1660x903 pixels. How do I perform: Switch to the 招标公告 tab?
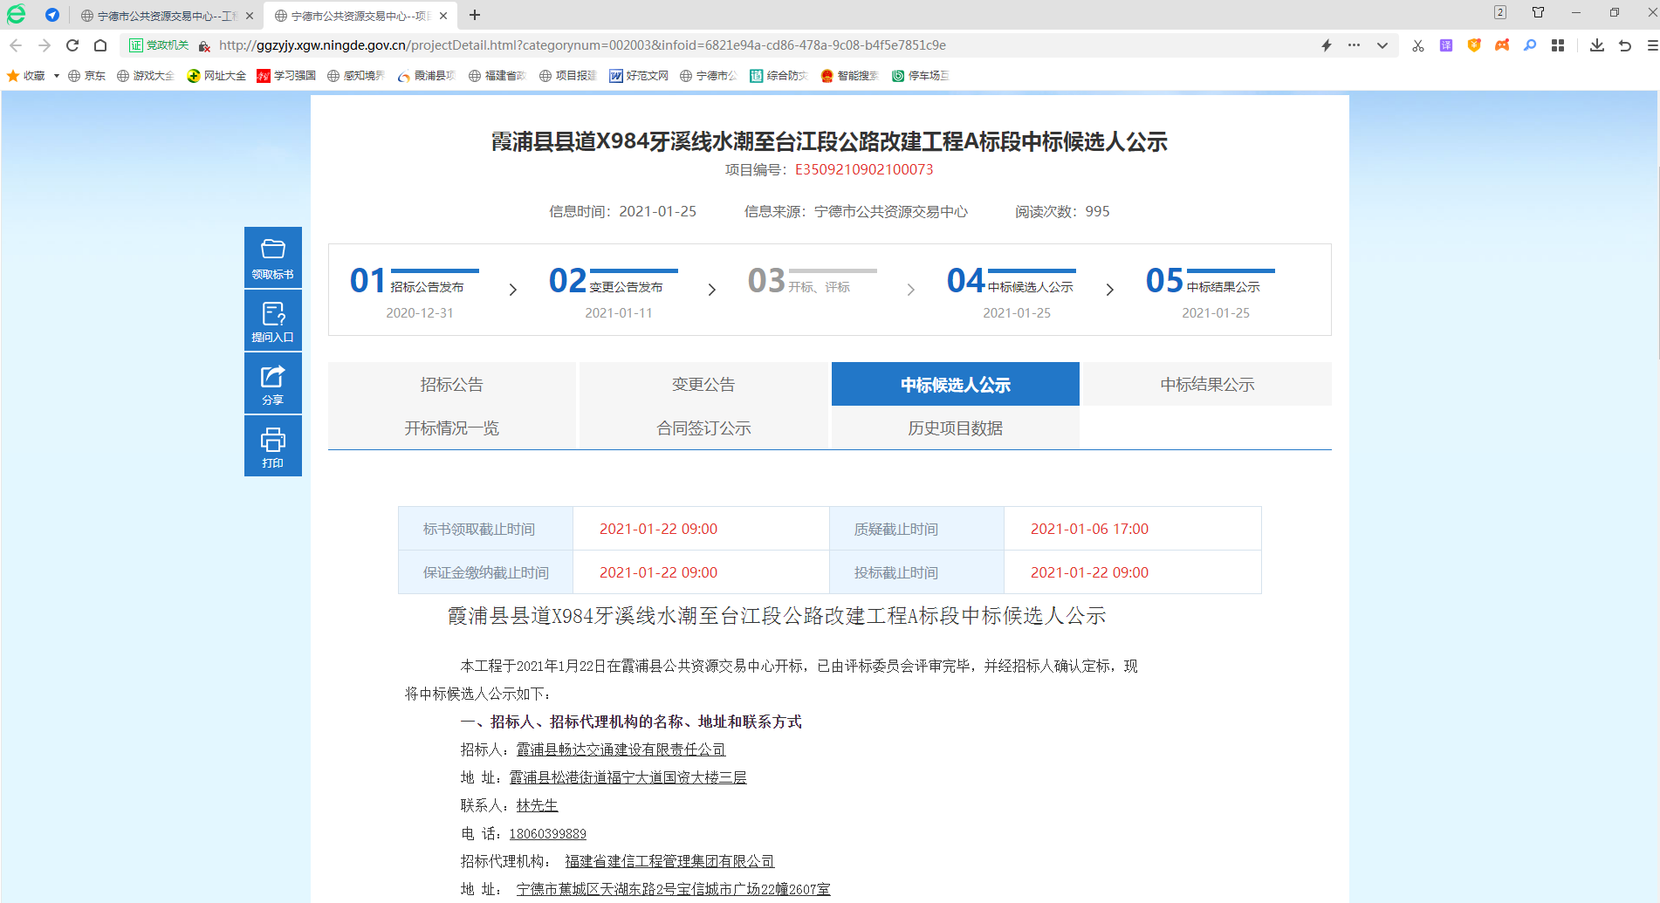[x=451, y=385]
